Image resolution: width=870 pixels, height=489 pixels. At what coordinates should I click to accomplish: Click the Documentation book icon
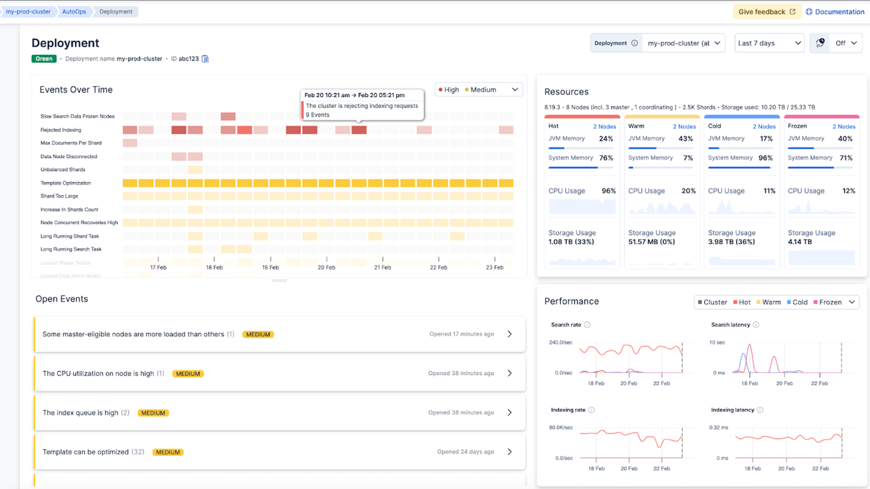click(810, 12)
